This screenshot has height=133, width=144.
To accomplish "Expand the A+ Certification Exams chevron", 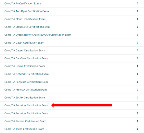I will (x=138, y=3).
